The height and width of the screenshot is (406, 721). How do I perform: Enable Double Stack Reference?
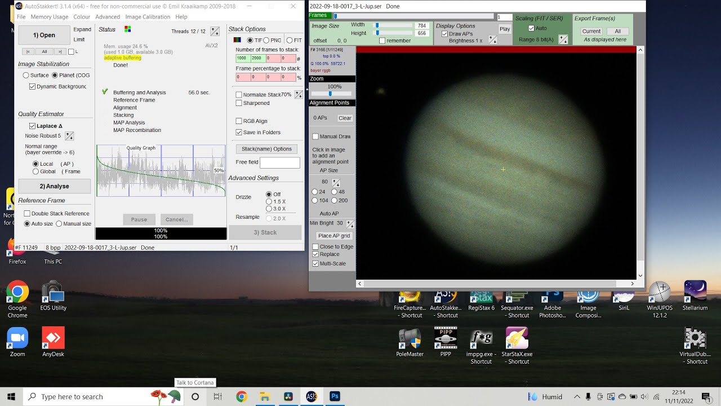pos(26,213)
